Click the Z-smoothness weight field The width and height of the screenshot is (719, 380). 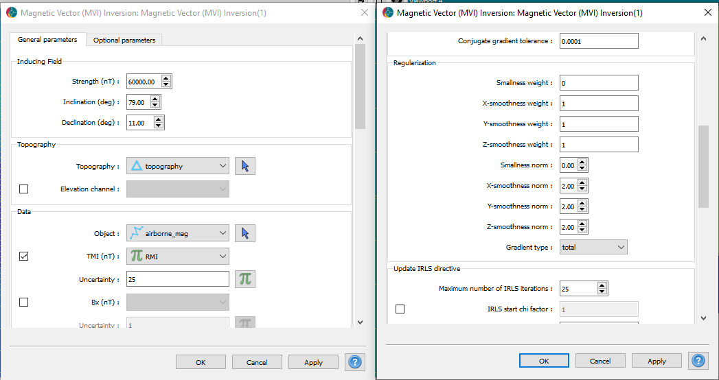pos(599,145)
